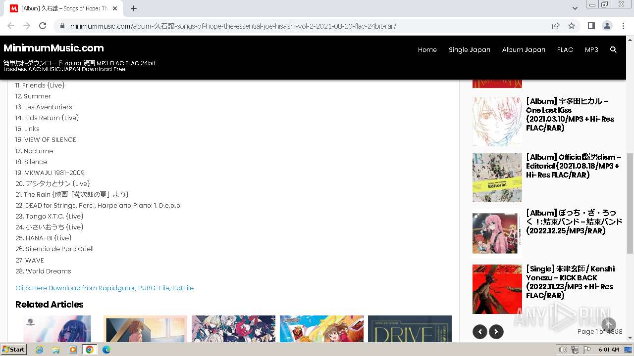Open KICK BACK cover thumbnail
This screenshot has height=356, width=634.
[x=497, y=289]
